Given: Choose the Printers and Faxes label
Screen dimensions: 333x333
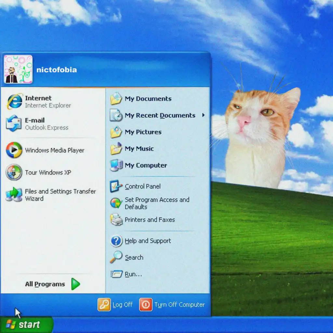Looking at the screenshot, I should pyautogui.click(x=150, y=220).
